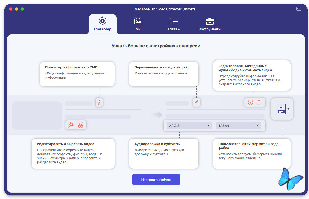The image size is (309, 199).
Task: Click the 'Аудиодорожка и субтитры' tooltip card
Action: 164,153
